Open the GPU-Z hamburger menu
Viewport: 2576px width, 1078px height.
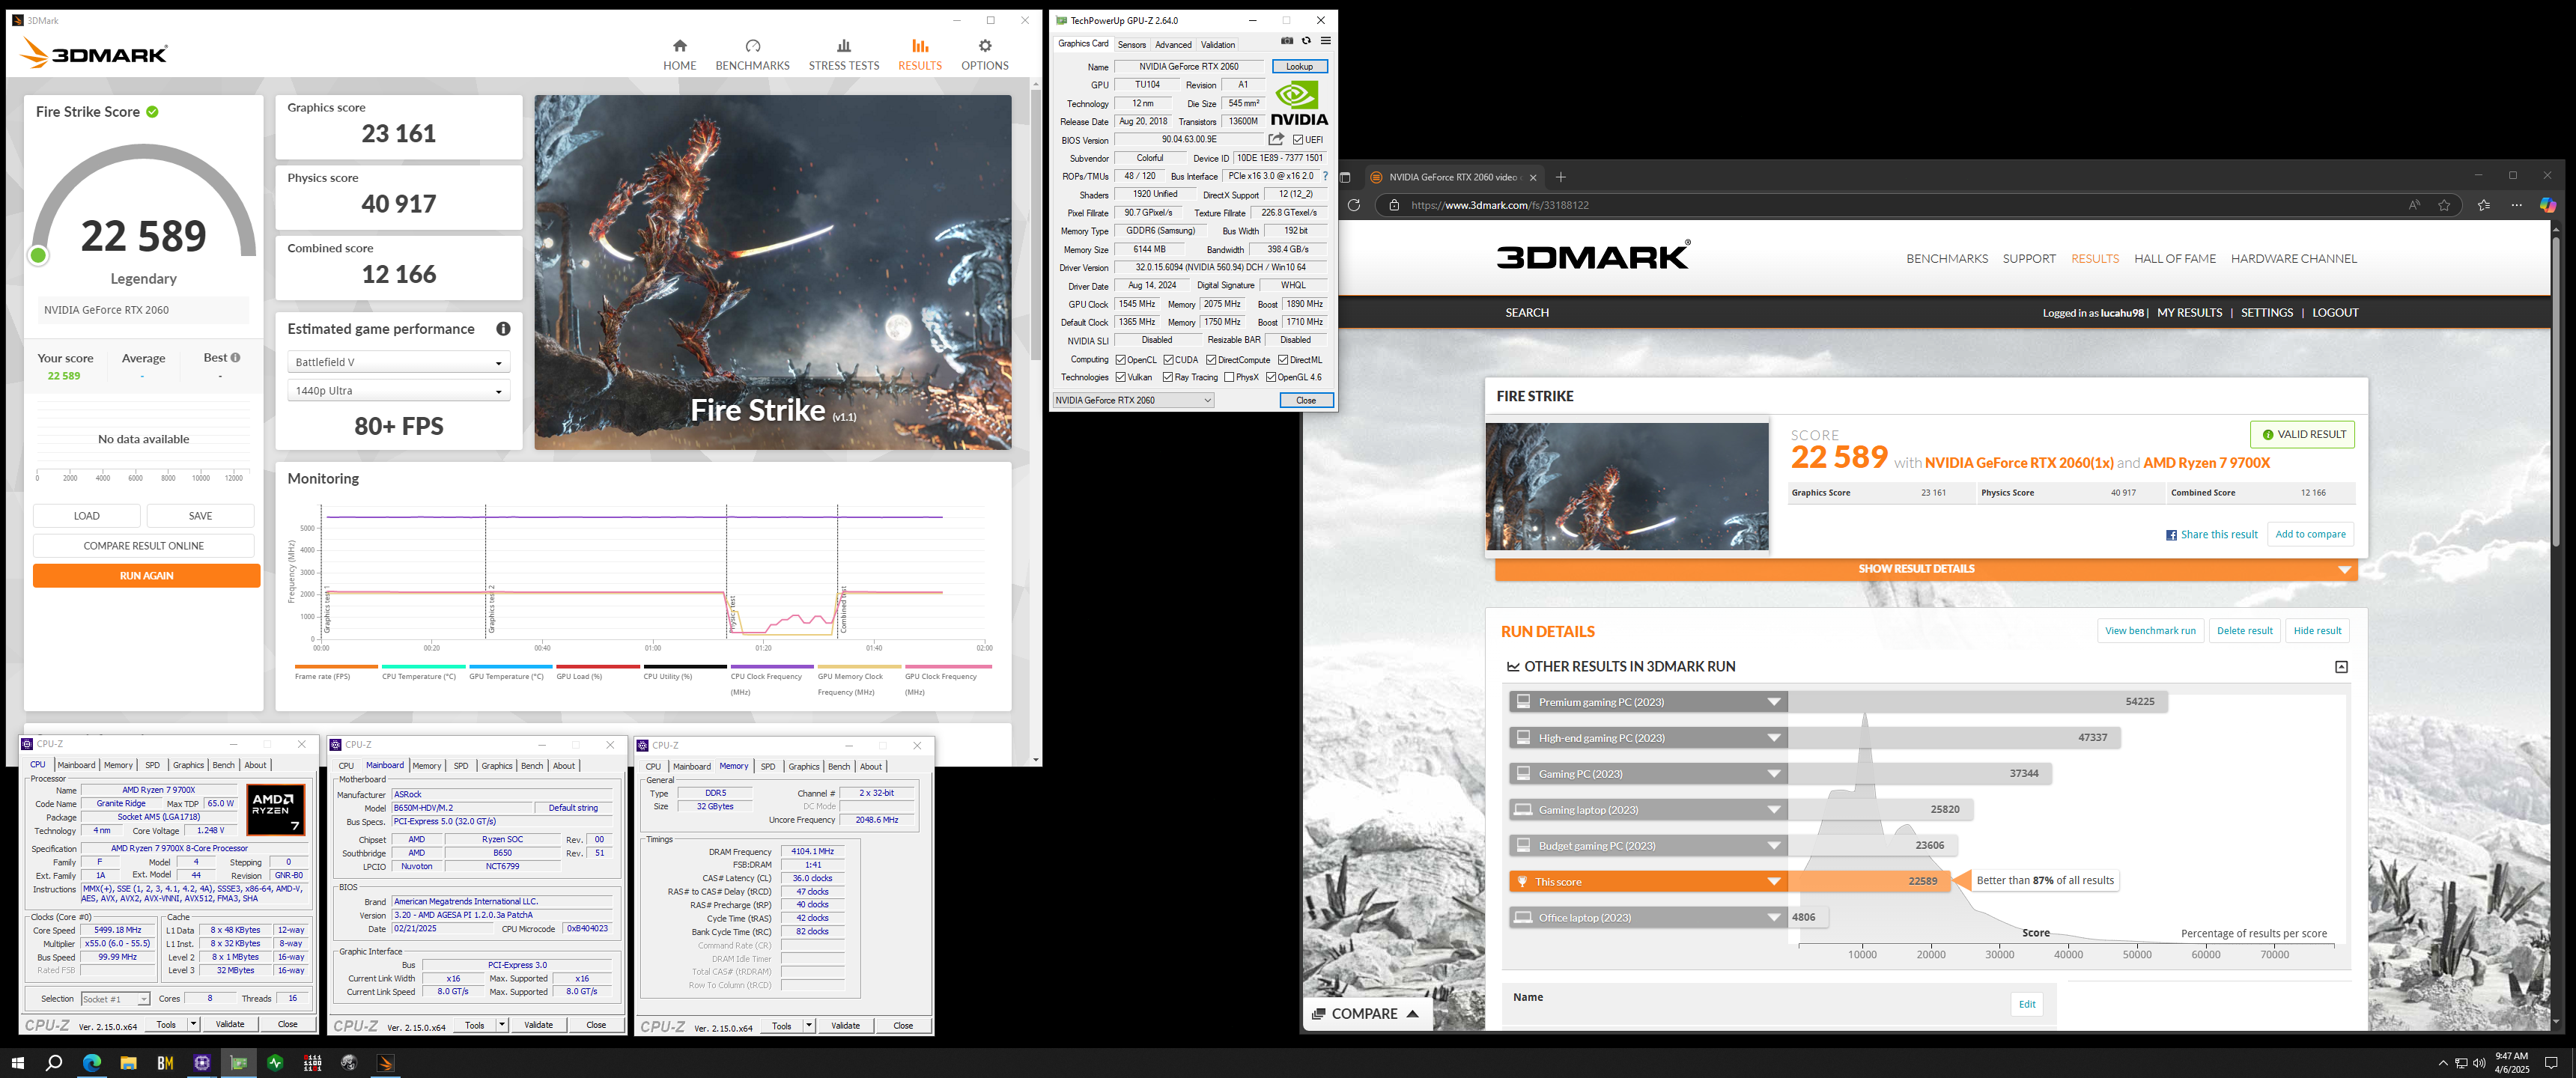point(1325,41)
